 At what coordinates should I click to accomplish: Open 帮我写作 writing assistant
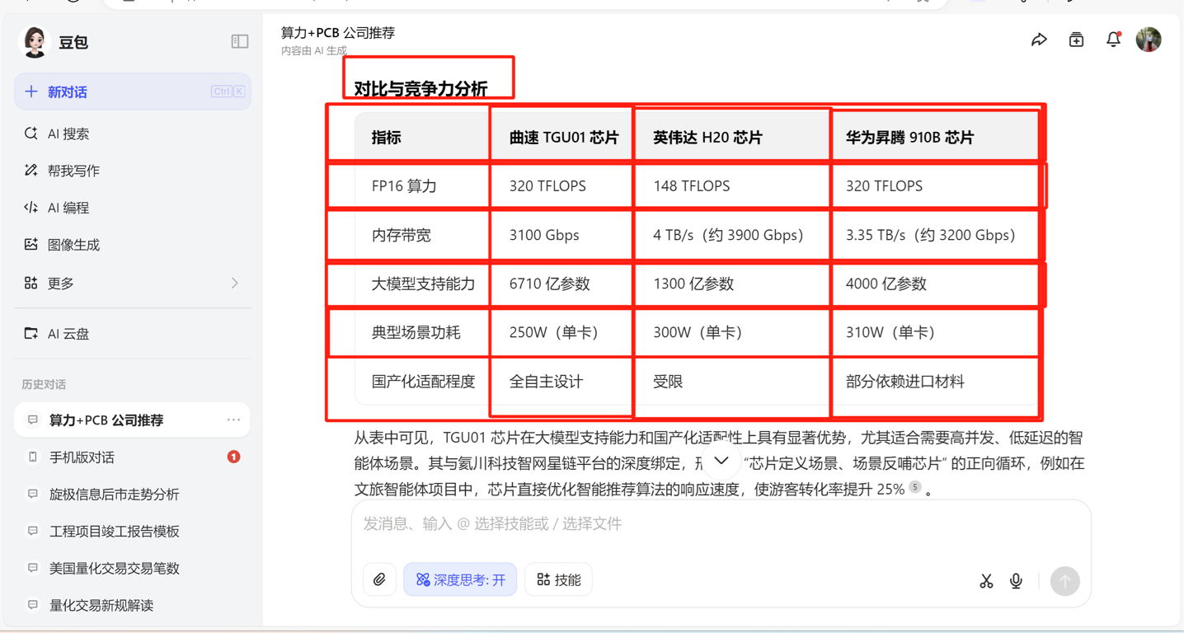[133, 171]
